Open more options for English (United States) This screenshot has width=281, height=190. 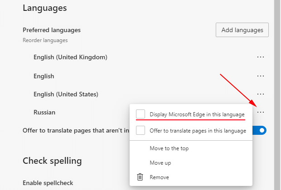[261, 94]
